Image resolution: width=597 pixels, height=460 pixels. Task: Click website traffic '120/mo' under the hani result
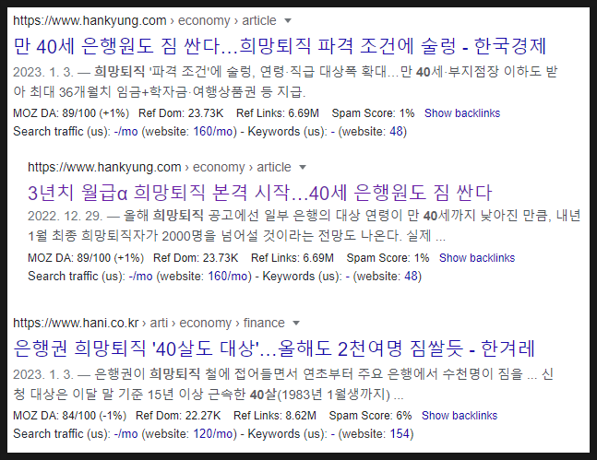click(213, 434)
